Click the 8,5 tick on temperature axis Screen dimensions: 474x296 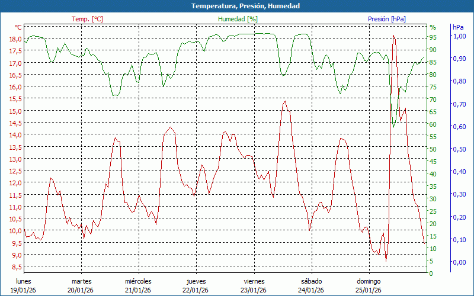click(16, 267)
